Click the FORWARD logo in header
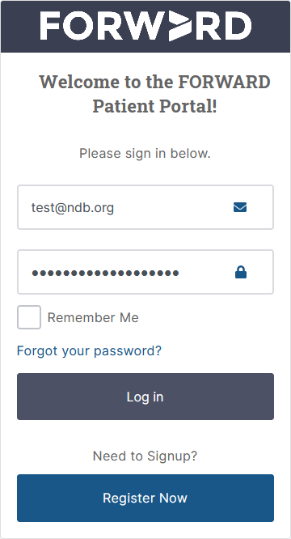291x539 pixels. (x=145, y=26)
